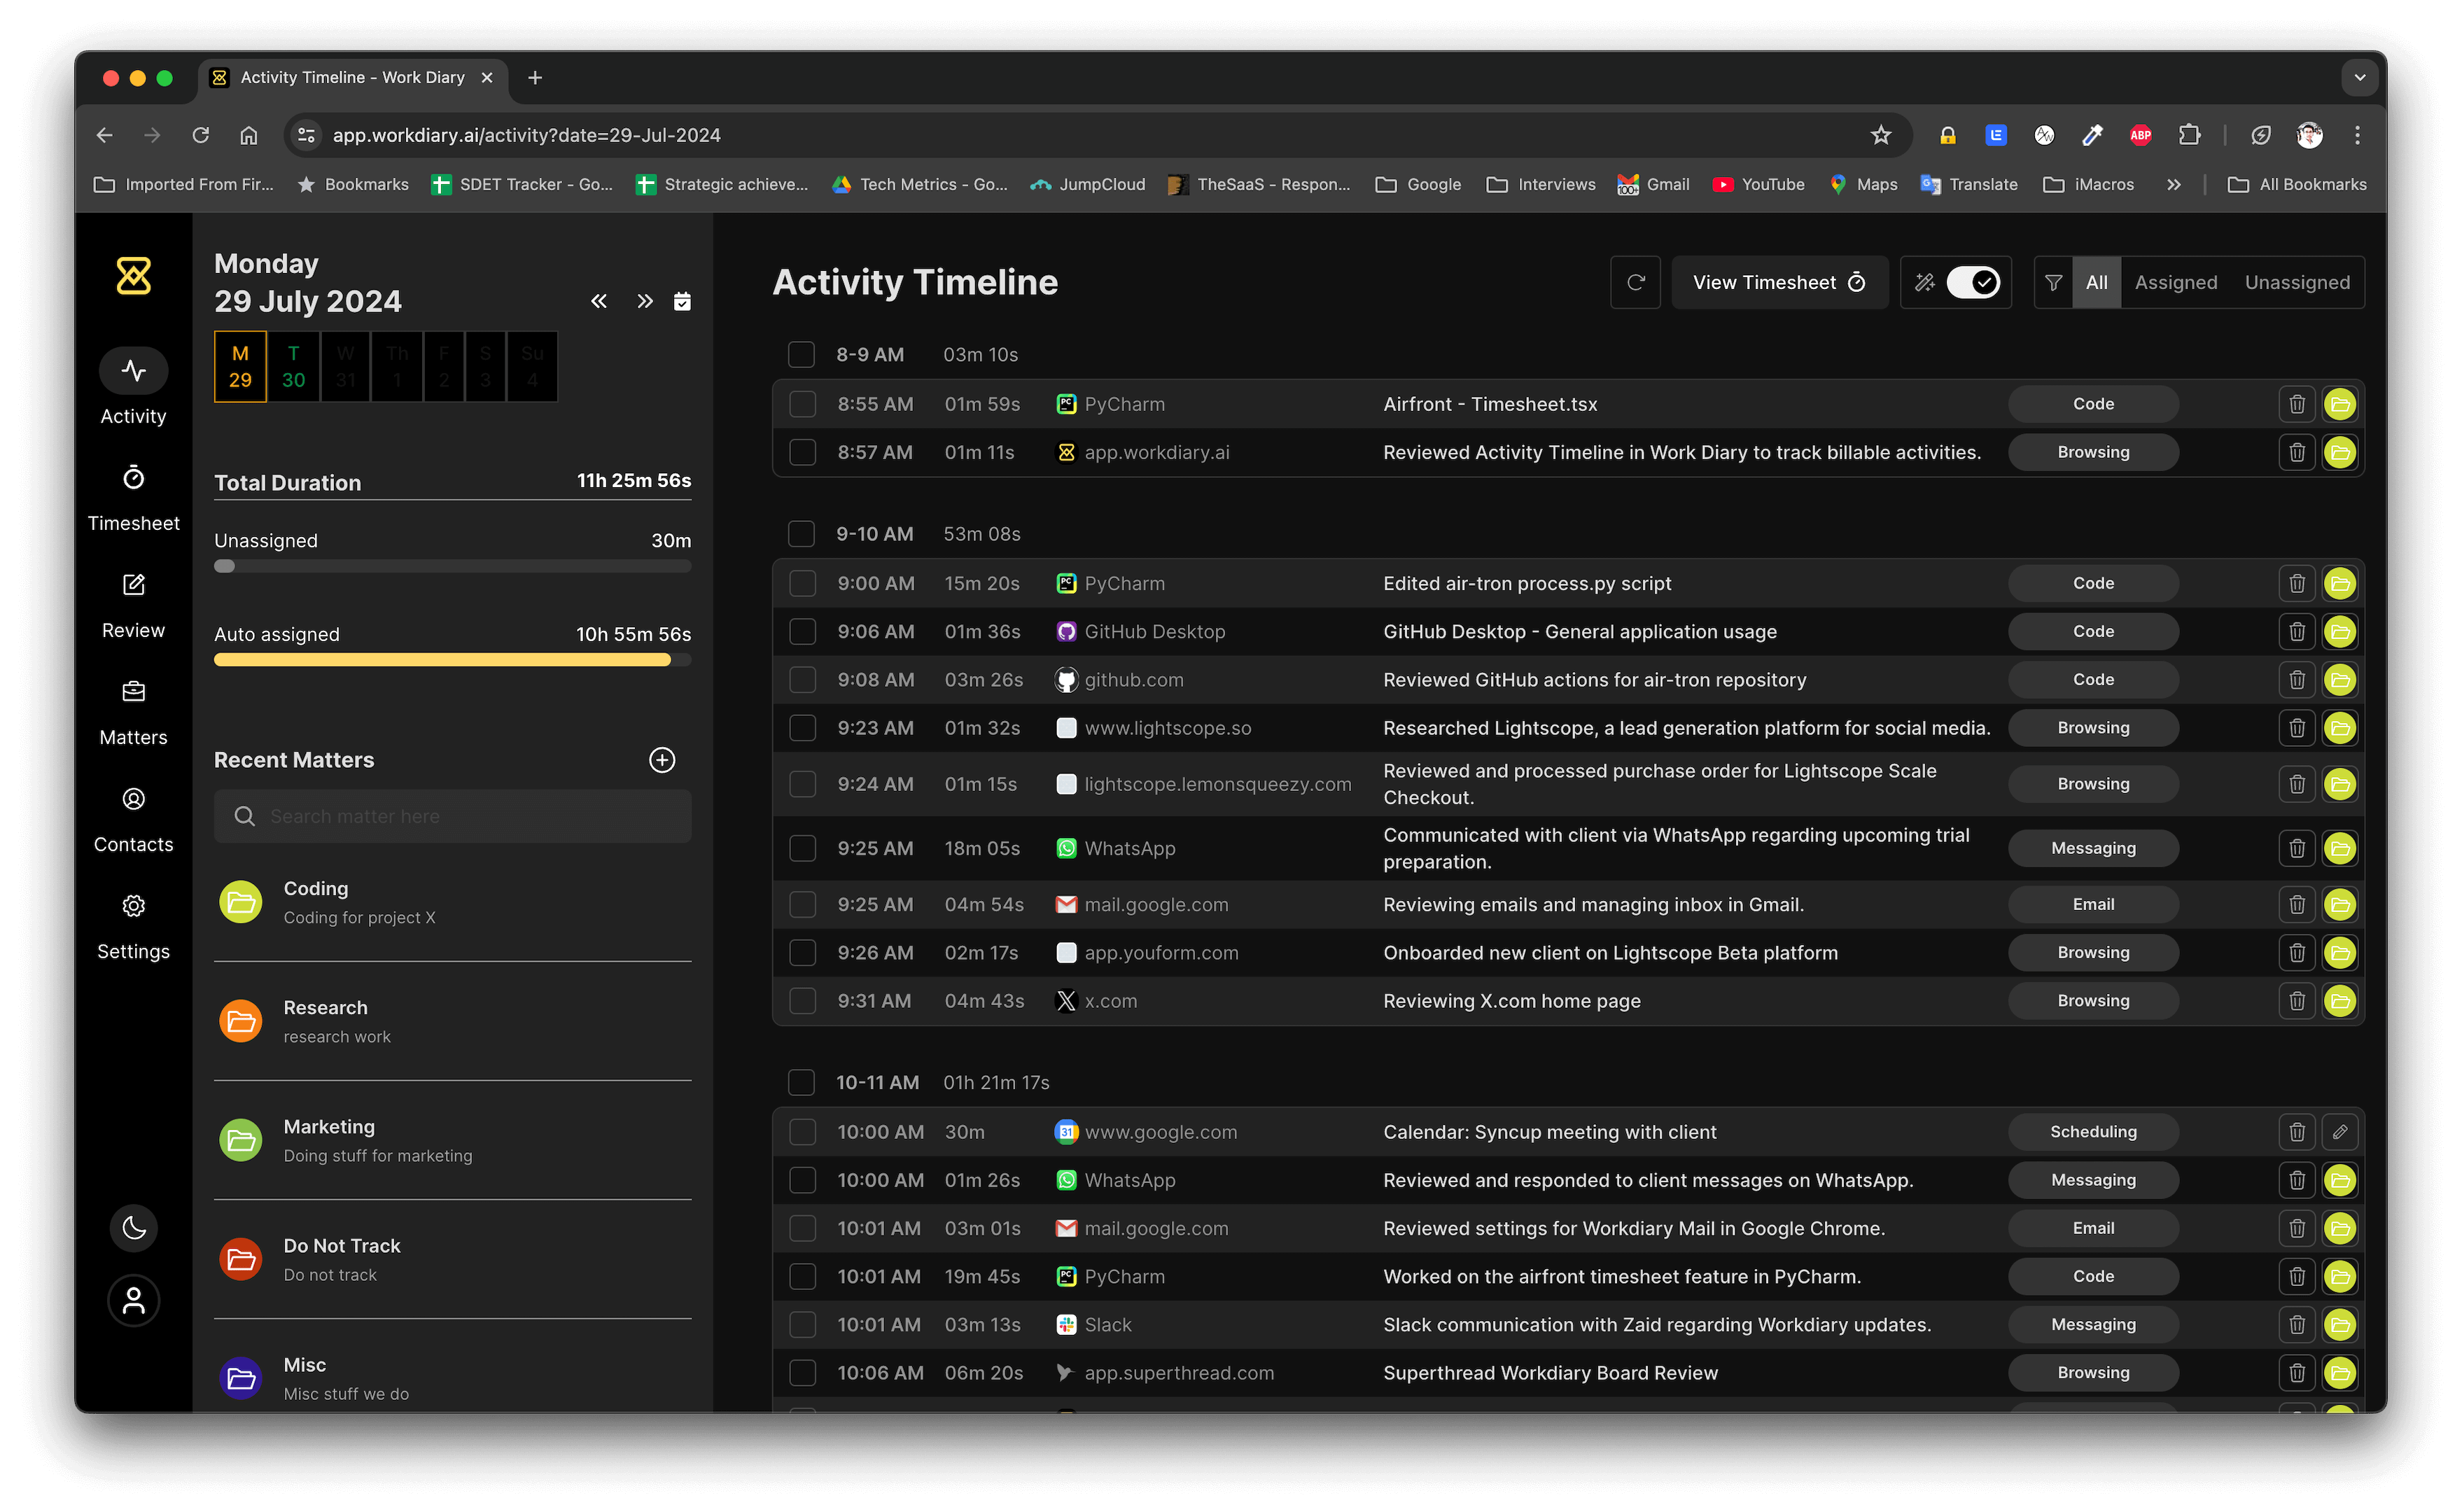The height and width of the screenshot is (1512, 2462).
Task: Open matter folder for GitHub Desktop entry
Action: 2340,632
